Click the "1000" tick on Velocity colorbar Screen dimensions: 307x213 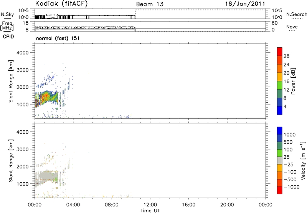[x=289, y=135]
